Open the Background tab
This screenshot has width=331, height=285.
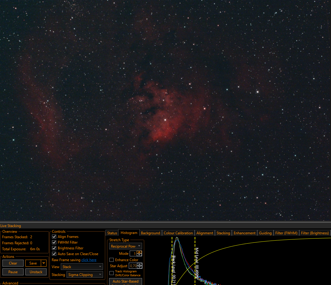[151, 233]
